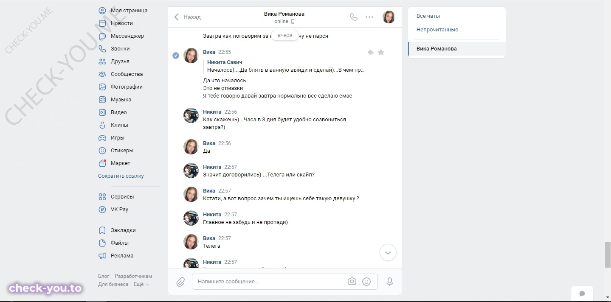This screenshot has height=302, width=611.
Task: Open the Фотографии photos icon
Action: [x=102, y=87]
